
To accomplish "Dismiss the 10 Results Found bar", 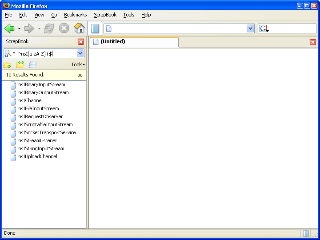I will coord(80,76).
